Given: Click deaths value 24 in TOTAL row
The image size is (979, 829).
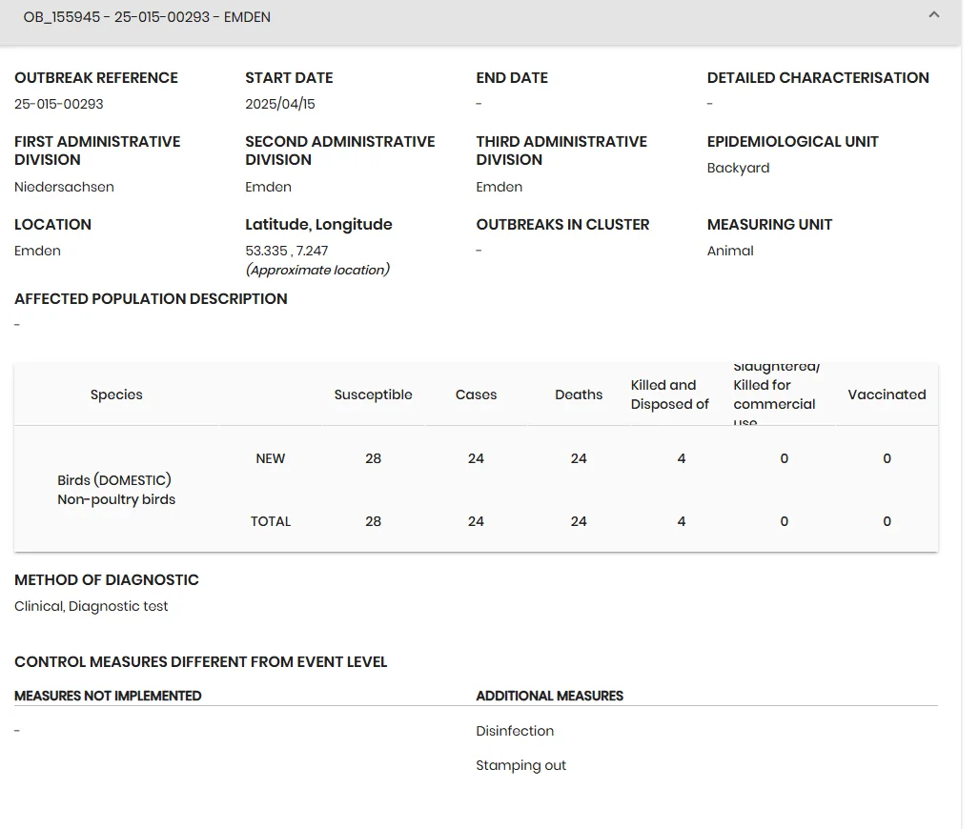Looking at the screenshot, I should pyautogui.click(x=579, y=521).
